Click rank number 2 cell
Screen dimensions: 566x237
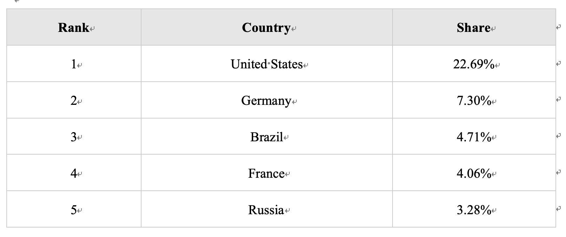(74, 100)
